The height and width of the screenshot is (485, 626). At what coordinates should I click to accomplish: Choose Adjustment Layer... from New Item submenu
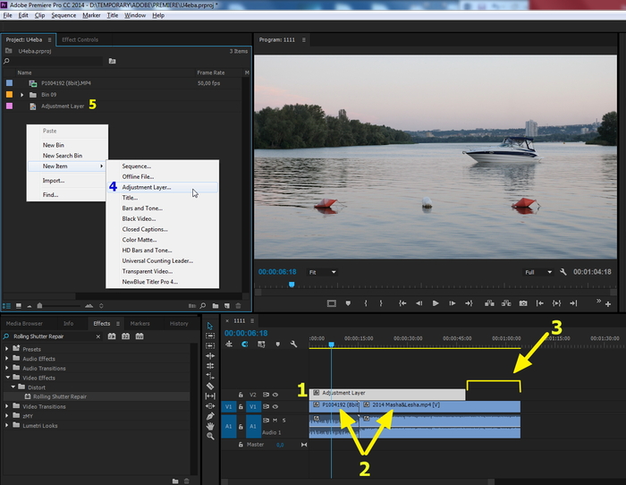coord(147,188)
